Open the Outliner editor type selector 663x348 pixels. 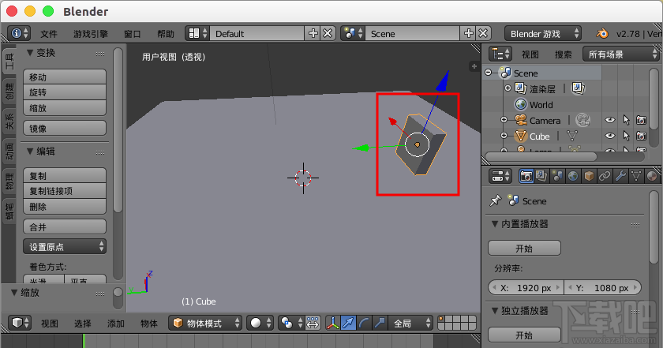pos(500,54)
